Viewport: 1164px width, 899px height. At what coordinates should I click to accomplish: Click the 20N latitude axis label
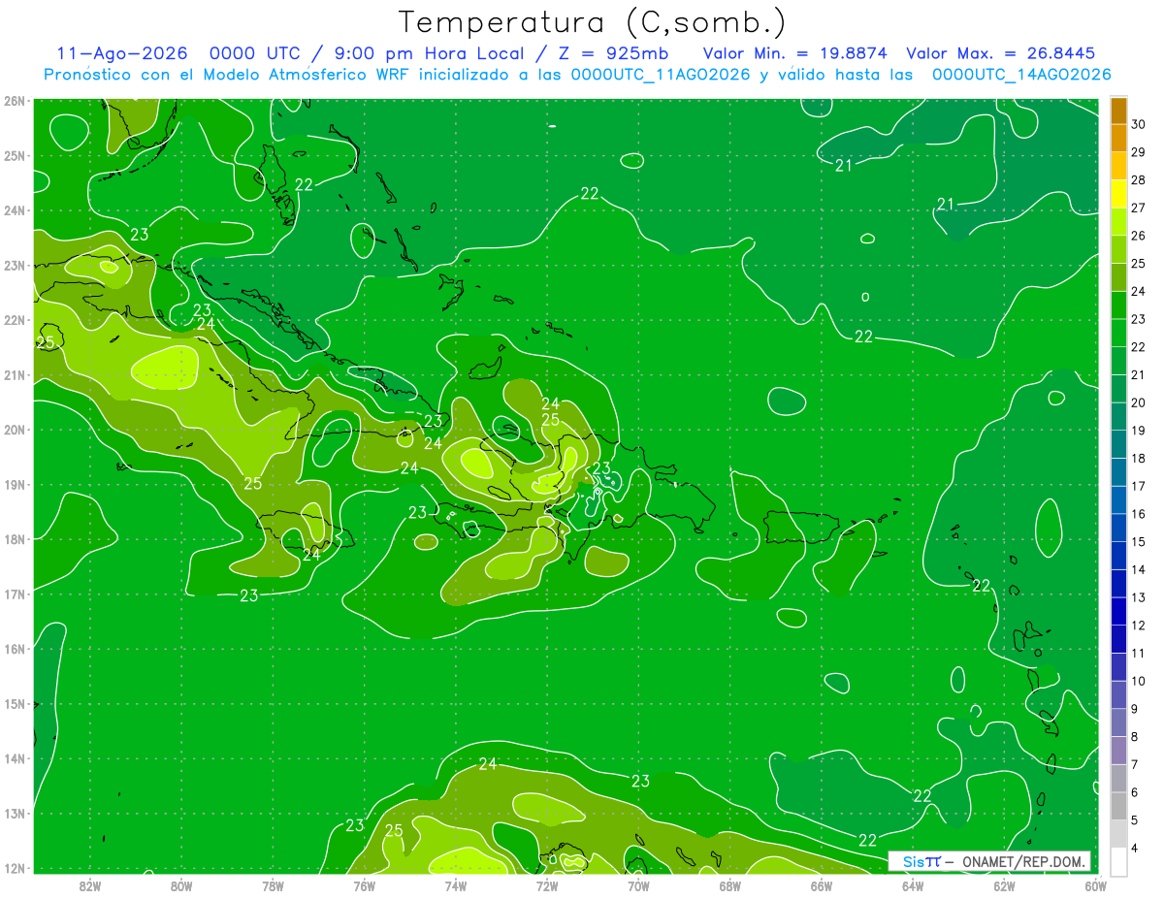tap(15, 430)
